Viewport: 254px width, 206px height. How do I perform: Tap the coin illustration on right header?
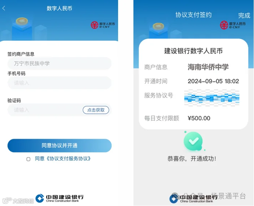pyautogui.click(x=158, y=26)
